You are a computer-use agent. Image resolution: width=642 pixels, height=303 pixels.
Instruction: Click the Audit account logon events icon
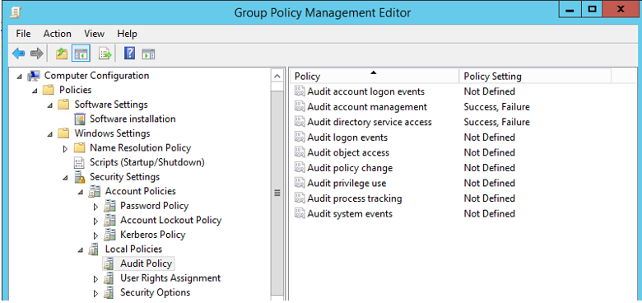click(300, 91)
